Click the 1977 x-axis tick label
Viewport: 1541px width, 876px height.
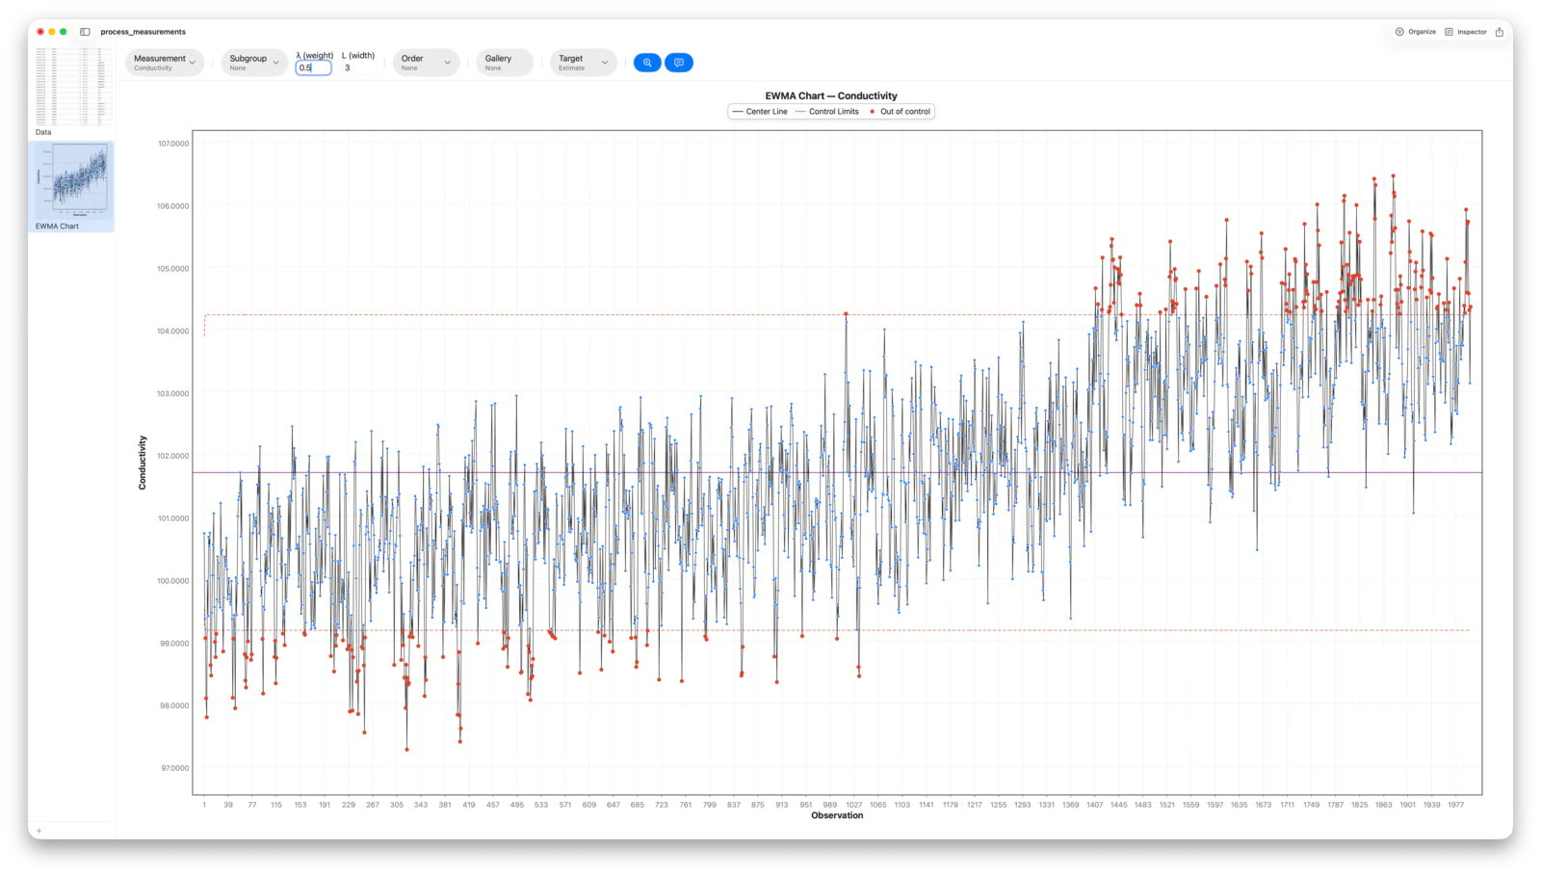(x=1456, y=805)
